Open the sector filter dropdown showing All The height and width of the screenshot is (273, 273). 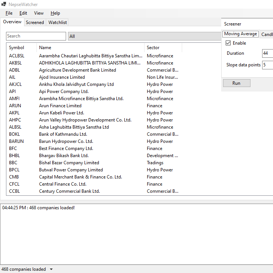pos(143,36)
